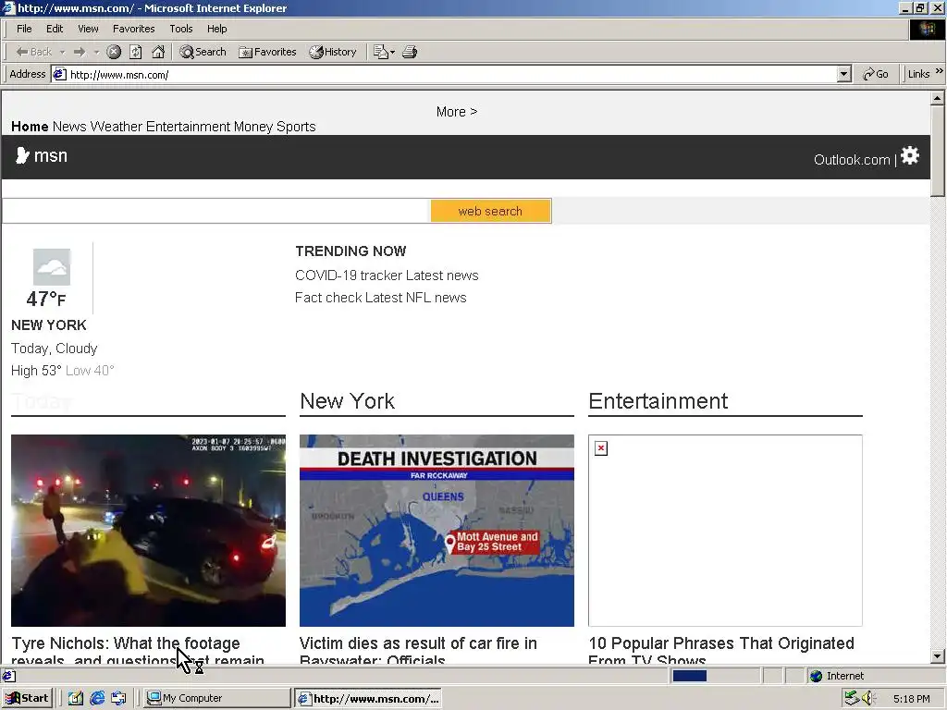
Task: Click the orange web search button
Action: pyautogui.click(x=490, y=211)
